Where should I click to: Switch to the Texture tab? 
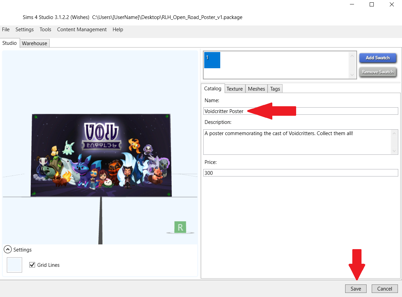coord(235,89)
